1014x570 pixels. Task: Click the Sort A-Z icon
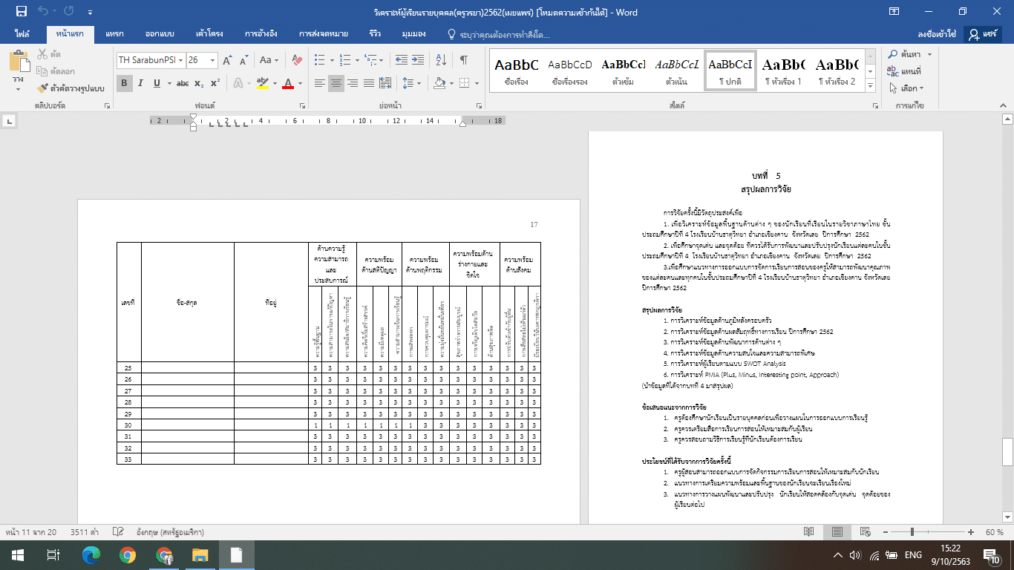coord(442,60)
